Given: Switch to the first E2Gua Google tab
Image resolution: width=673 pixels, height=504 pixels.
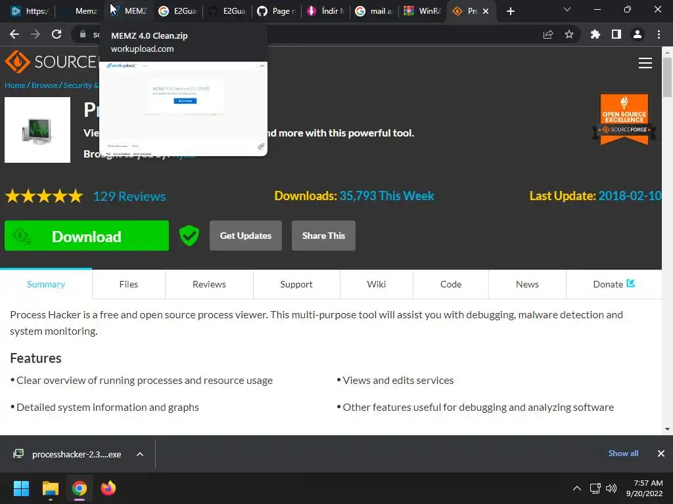Looking at the screenshot, I should click(x=177, y=11).
